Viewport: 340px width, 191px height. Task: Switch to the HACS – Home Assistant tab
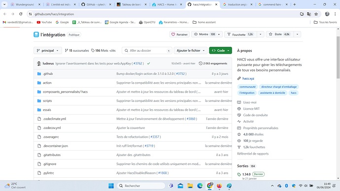[167, 4]
